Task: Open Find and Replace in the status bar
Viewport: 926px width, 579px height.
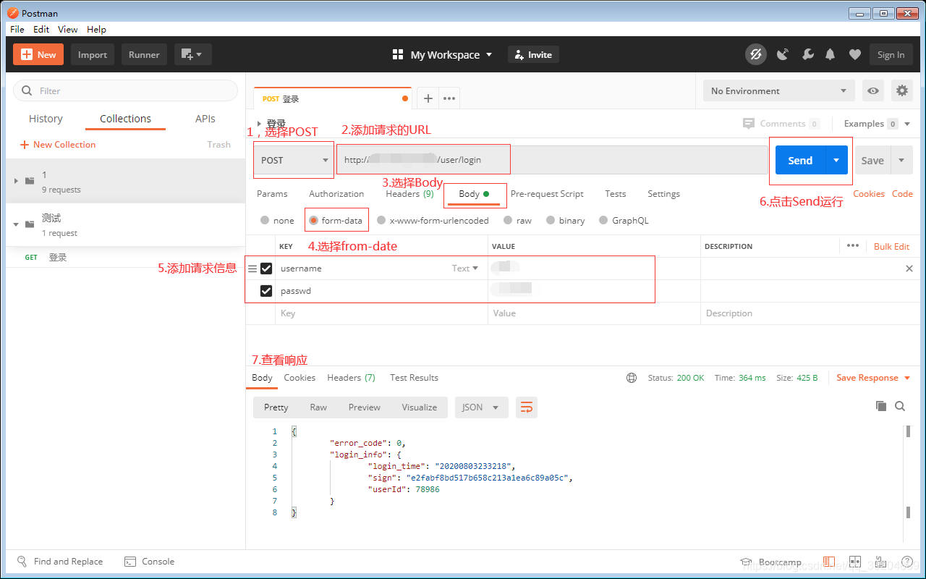Action: (x=60, y=561)
